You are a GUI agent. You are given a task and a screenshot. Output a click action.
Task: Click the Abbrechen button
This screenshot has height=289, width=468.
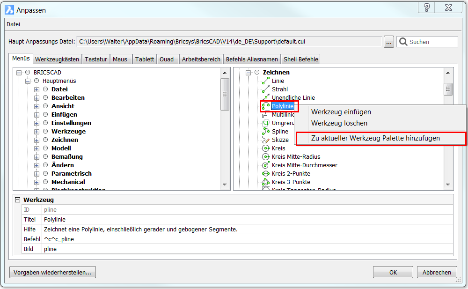437,272
